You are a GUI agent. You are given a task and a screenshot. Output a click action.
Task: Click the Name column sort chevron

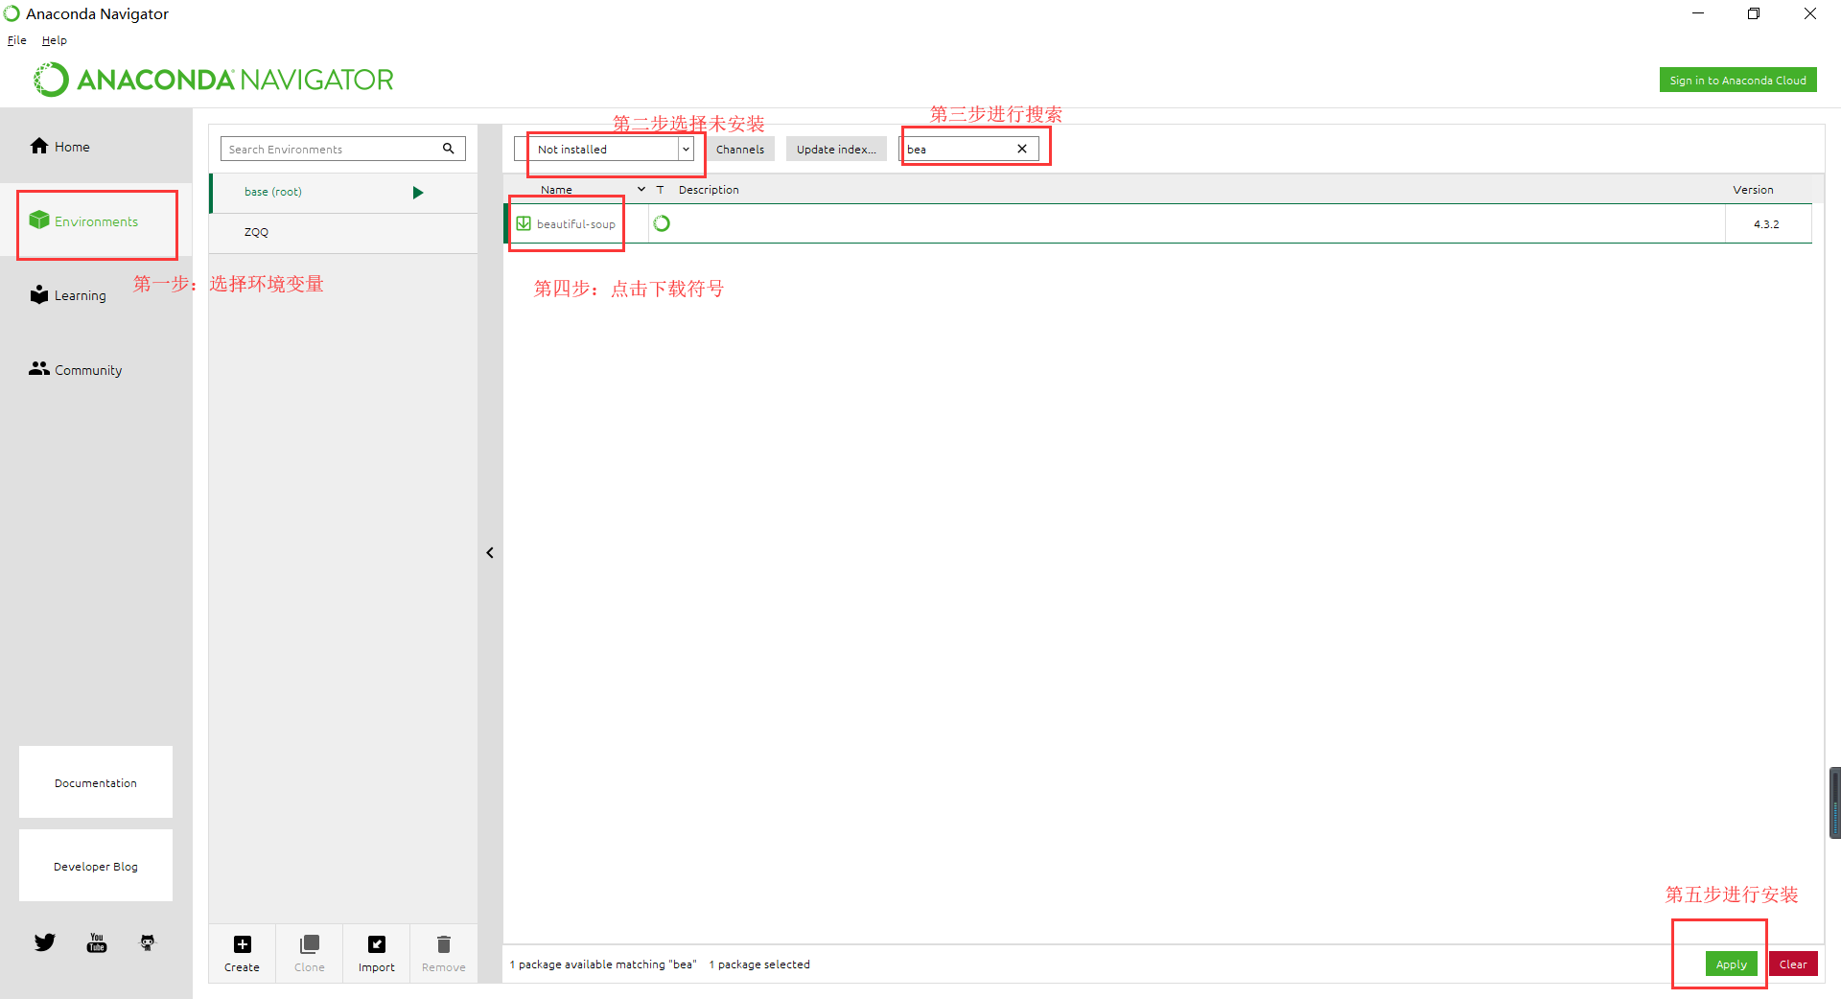[641, 189]
